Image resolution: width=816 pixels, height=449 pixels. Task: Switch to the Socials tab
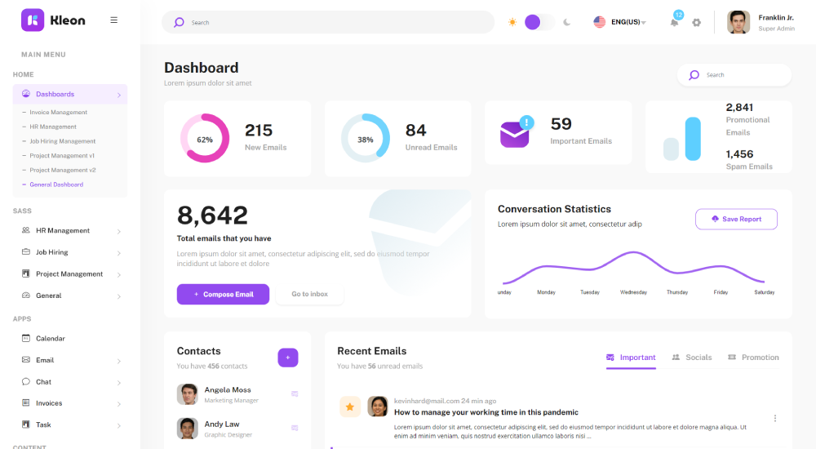tap(691, 358)
